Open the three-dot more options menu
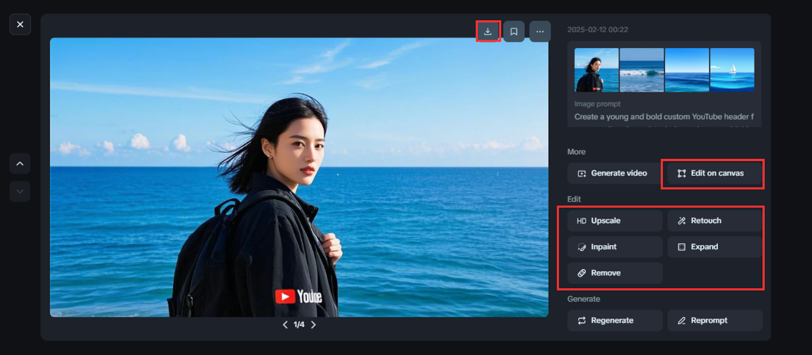Screen dimensions: 812x355 tap(540, 31)
